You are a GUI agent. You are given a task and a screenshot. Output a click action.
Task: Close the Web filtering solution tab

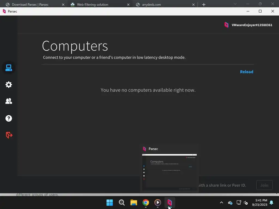coord(128,5)
